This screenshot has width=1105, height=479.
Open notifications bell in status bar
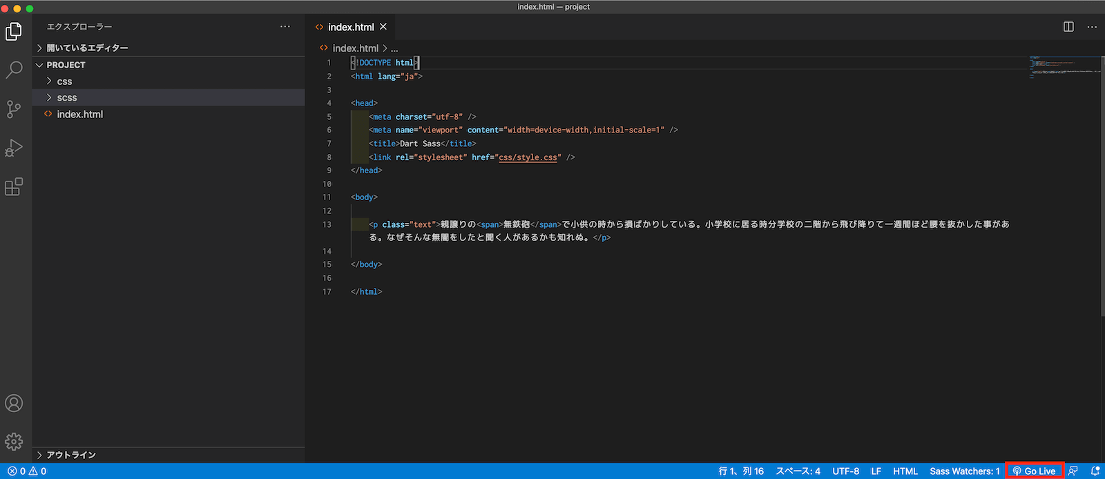point(1095,471)
